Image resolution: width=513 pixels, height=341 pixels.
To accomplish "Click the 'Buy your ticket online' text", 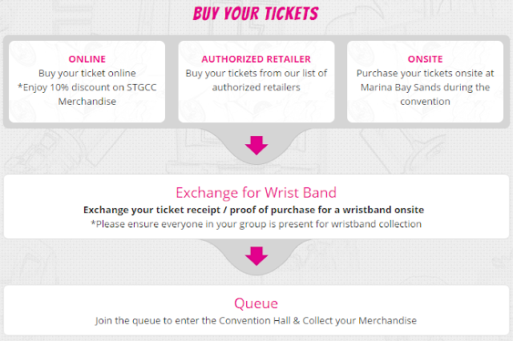I will coord(87,73).
